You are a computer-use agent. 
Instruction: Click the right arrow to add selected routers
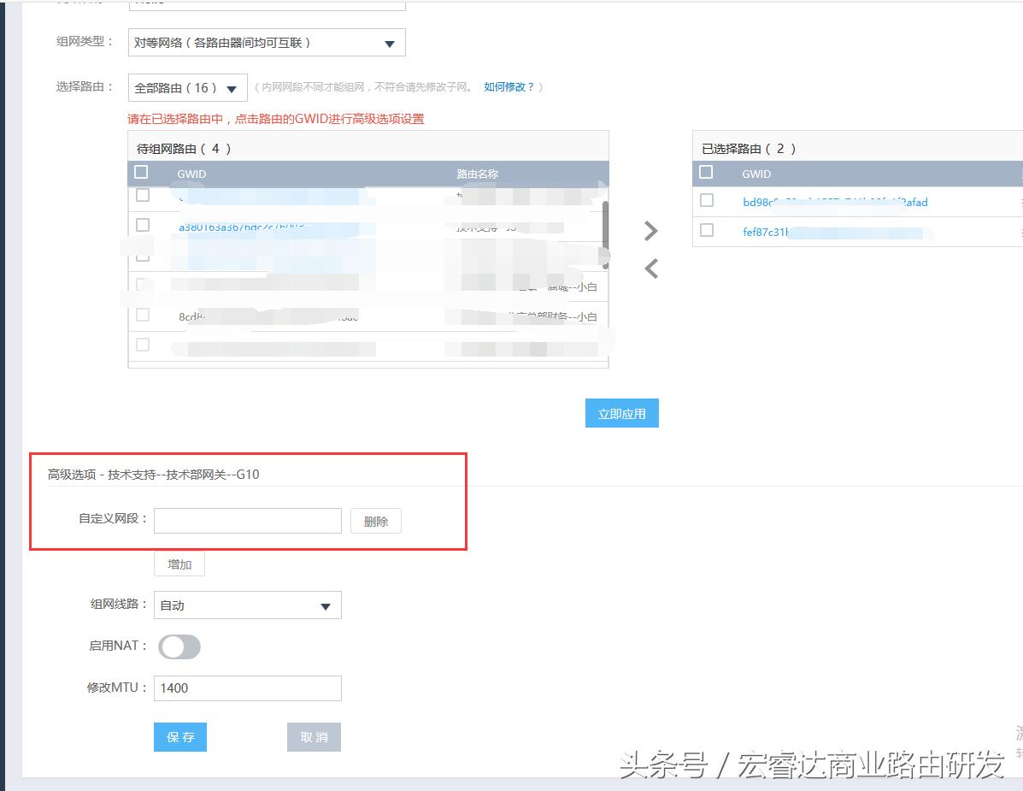tap(651, 231)
